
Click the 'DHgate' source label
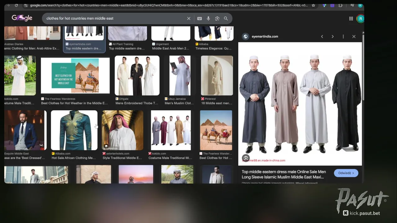pyautogui.click(x=123, y=99)
